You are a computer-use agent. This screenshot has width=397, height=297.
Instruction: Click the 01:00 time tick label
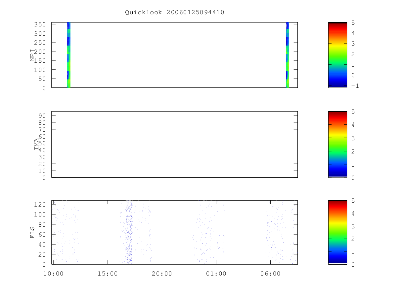[x=216, y=274]
